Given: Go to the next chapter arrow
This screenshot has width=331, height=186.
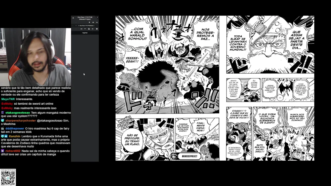Looking at the screenshot, I should [x=97, y=26].
